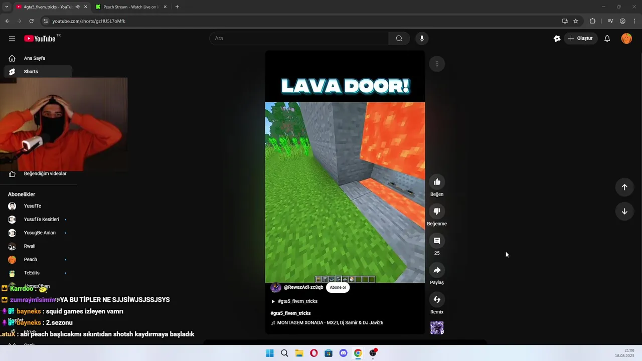Pause the short by clicking the video
The image size is (642, 361).
coord(345,193)
